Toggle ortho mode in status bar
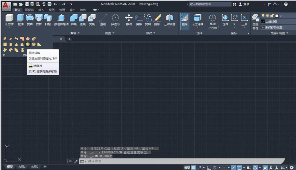Screen dimensions: 296x170 (x=209, y=168)
